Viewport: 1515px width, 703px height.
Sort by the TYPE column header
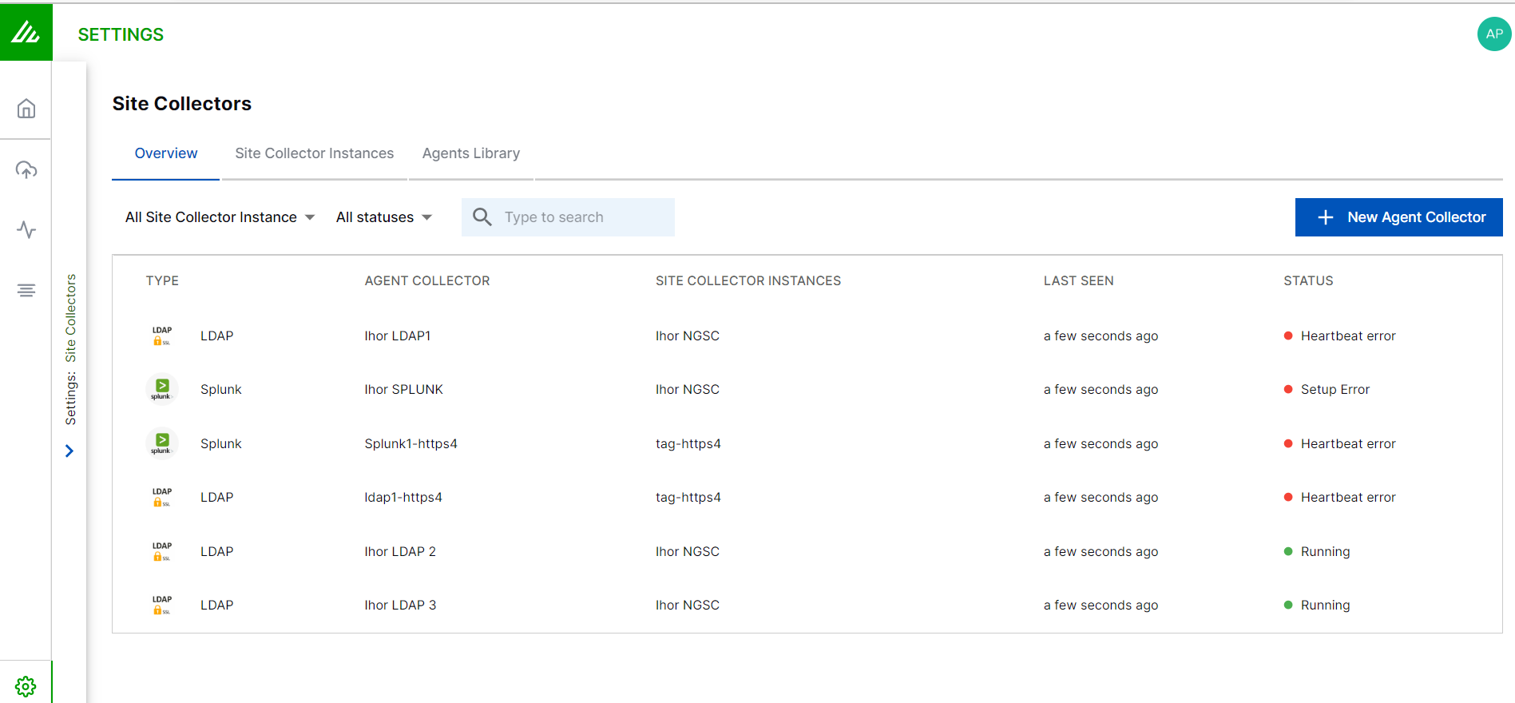click(162, 280)
